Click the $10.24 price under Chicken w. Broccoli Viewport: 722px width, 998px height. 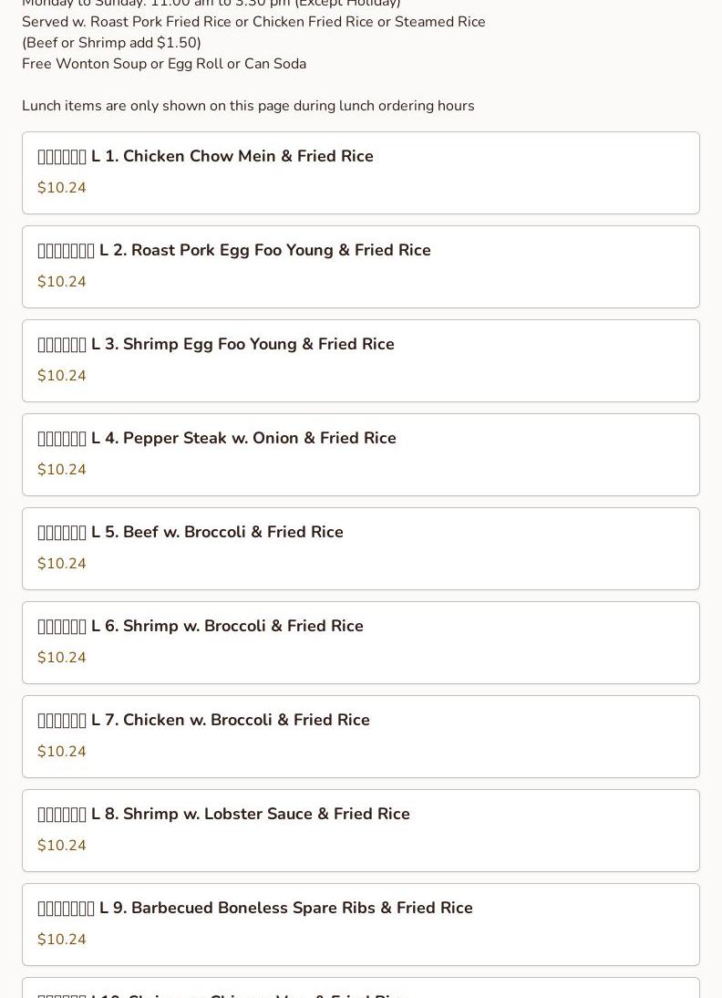(62, 752)
